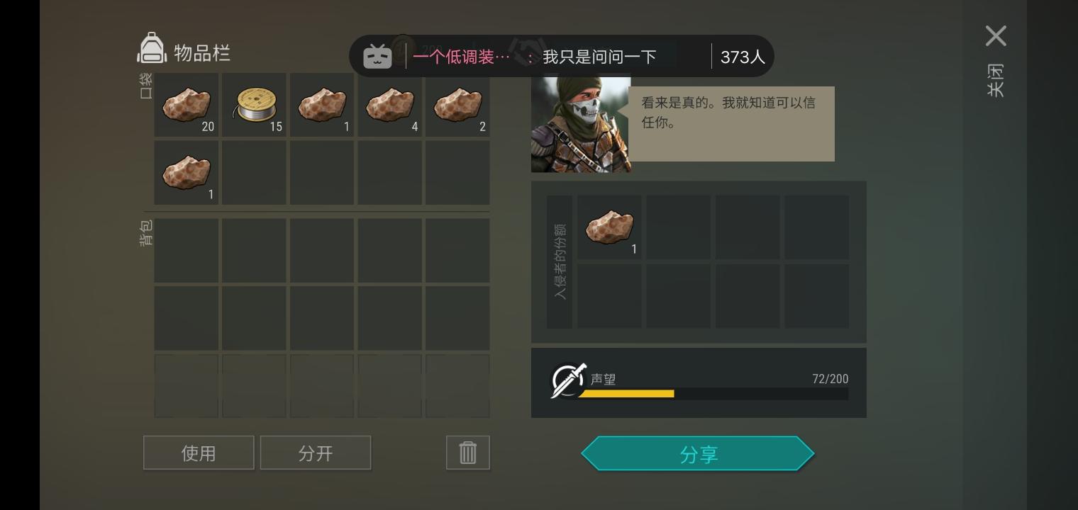Click the ore in raider's share
This screenshot has height=510, width=1078.
tap(609, 227)
